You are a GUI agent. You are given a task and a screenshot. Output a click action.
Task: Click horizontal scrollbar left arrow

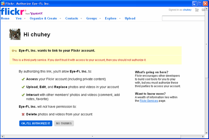(x=2, y=137)
